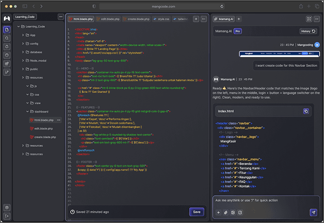This screenshot has height=223, width=324.
Task: Open chat History button
Action: point(308,31)
